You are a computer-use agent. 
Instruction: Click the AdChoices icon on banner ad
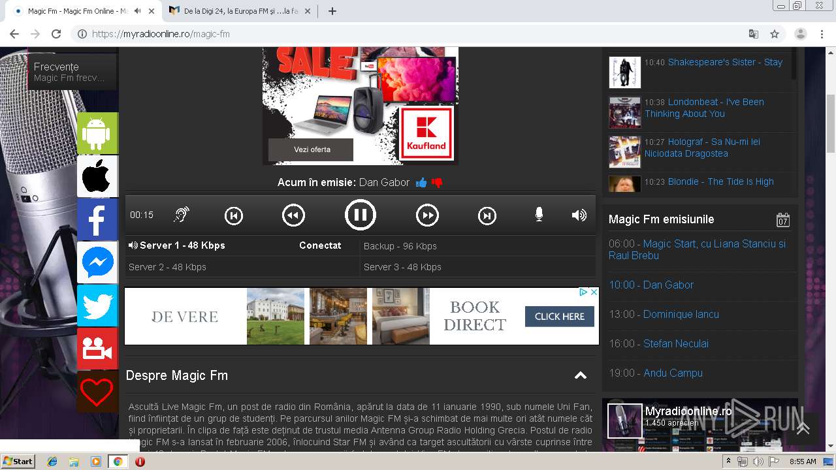(584, 292)
